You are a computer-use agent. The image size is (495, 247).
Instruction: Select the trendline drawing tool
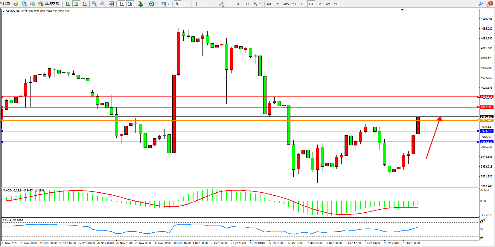click(x=213, y=4)
